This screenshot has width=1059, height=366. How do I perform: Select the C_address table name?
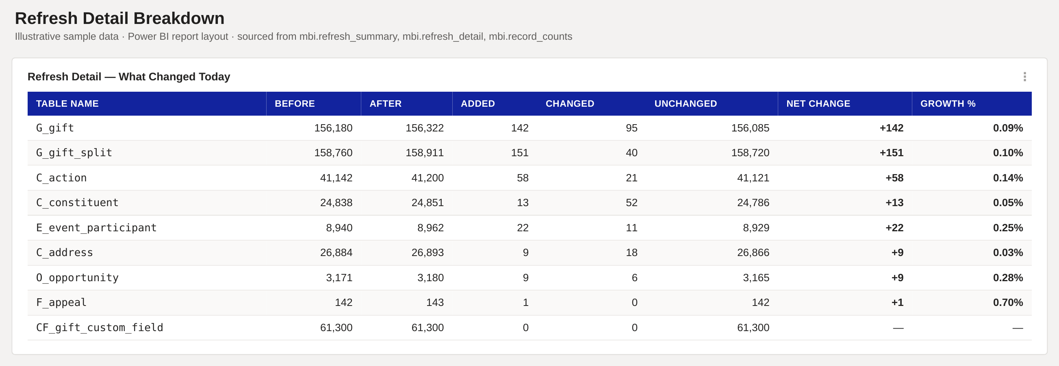65,253
